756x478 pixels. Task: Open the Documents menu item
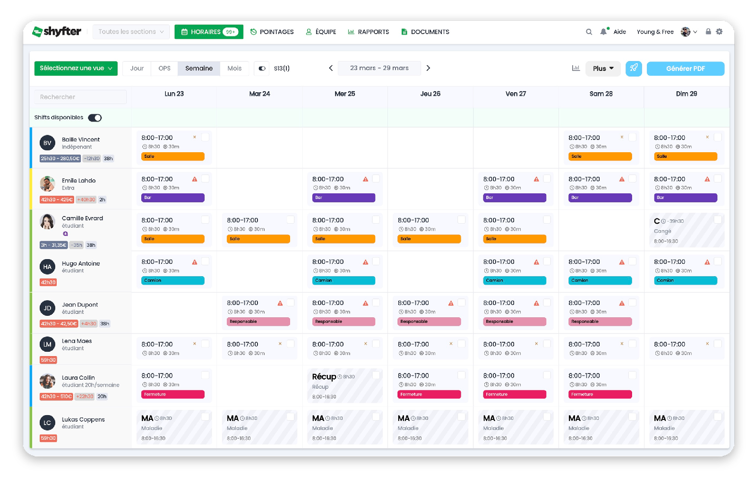(x=425, y=32)
